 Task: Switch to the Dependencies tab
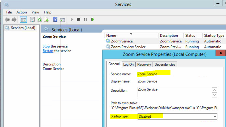[x=165, y=65]
